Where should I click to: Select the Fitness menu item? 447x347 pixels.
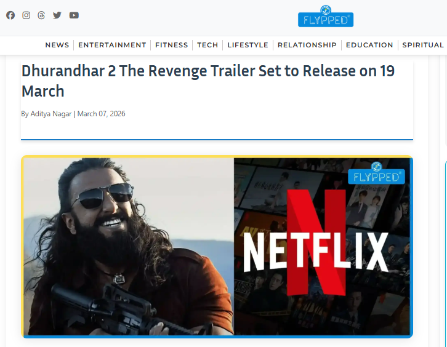pos(172,45)
